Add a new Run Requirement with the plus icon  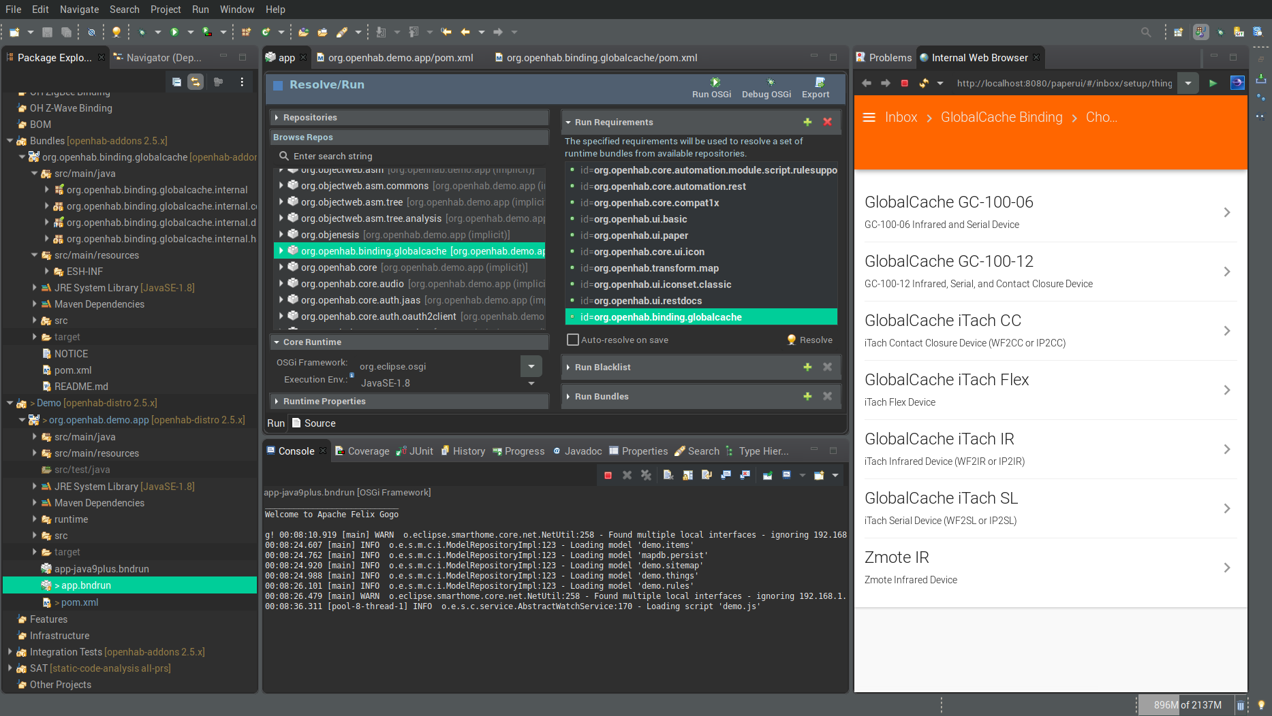click(x=807, y=122)
